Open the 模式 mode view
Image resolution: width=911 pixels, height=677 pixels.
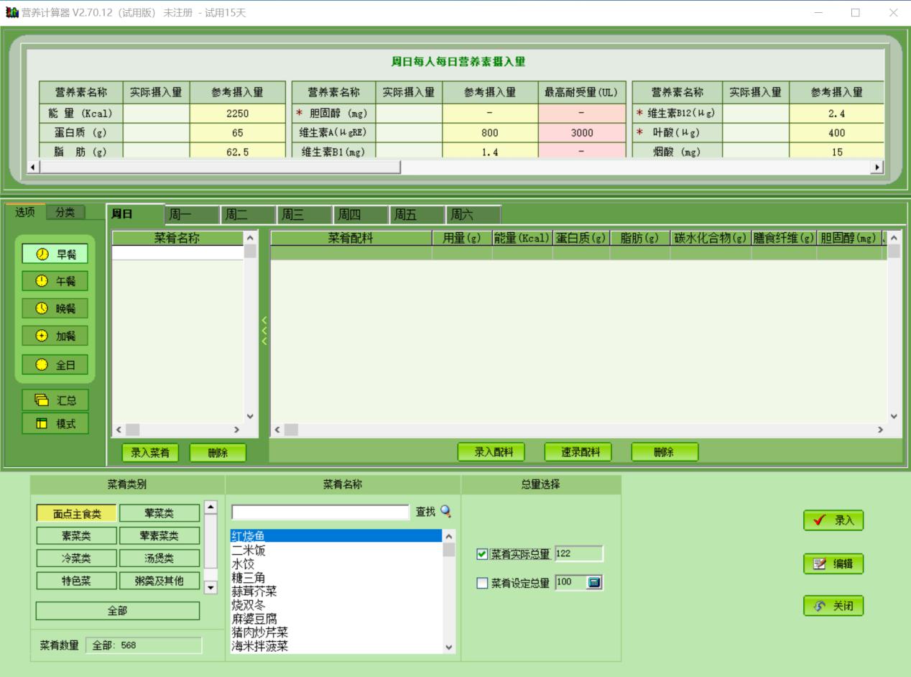55,424
